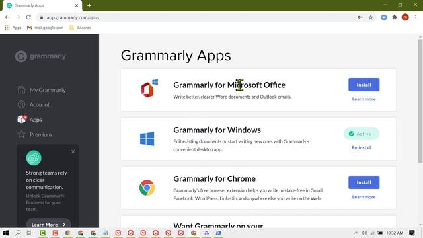This screenshot has width=423, height=238.
Task: Close the Grammarly Apps tab
Action: coord(77,5)
